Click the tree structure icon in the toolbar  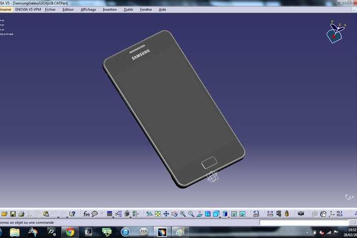point(118,214)
